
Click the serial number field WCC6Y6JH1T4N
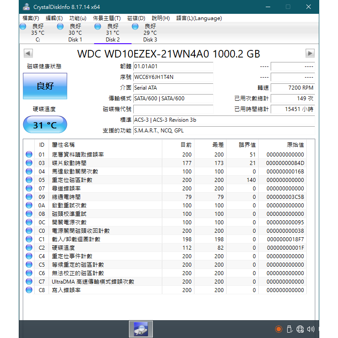tap(173, 77)
